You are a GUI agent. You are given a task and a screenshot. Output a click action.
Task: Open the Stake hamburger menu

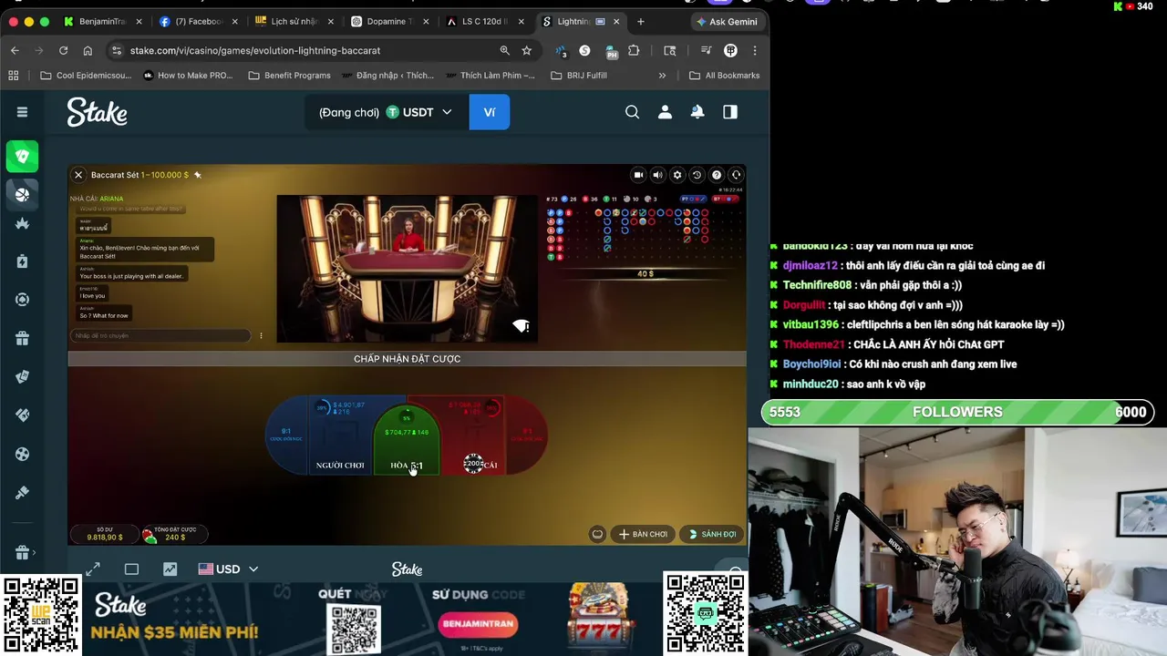tap(22, 112)
